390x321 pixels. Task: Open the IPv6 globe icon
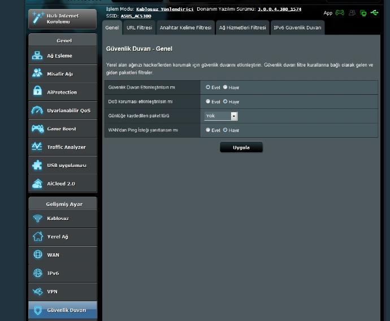[x=38, y=273]
